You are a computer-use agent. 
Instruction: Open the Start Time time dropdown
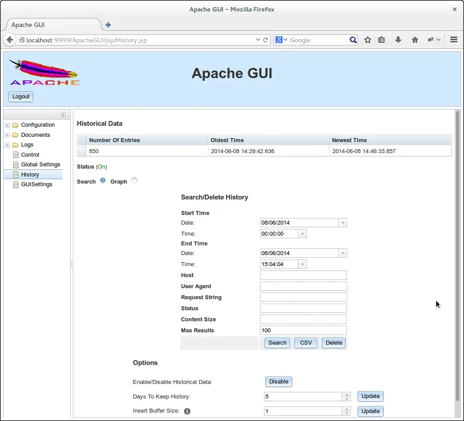coord(302,234)
